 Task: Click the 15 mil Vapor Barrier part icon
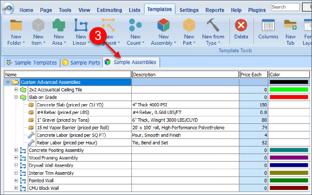click(x=31, y=128)
